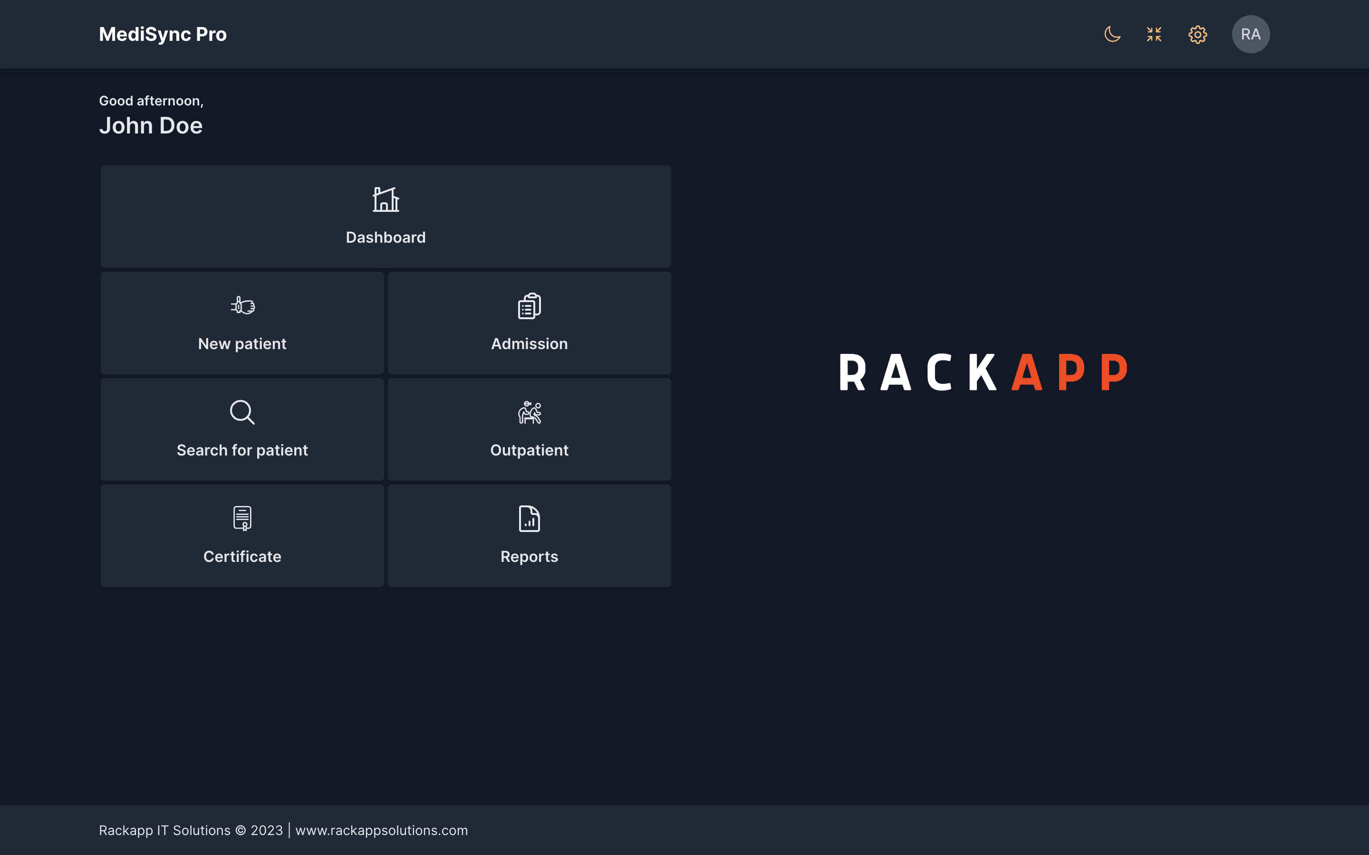The width and height of the screenshot is (1369, 855).
Task: Toggle dark mode with the moon icon
Action: pos(1112,35)
